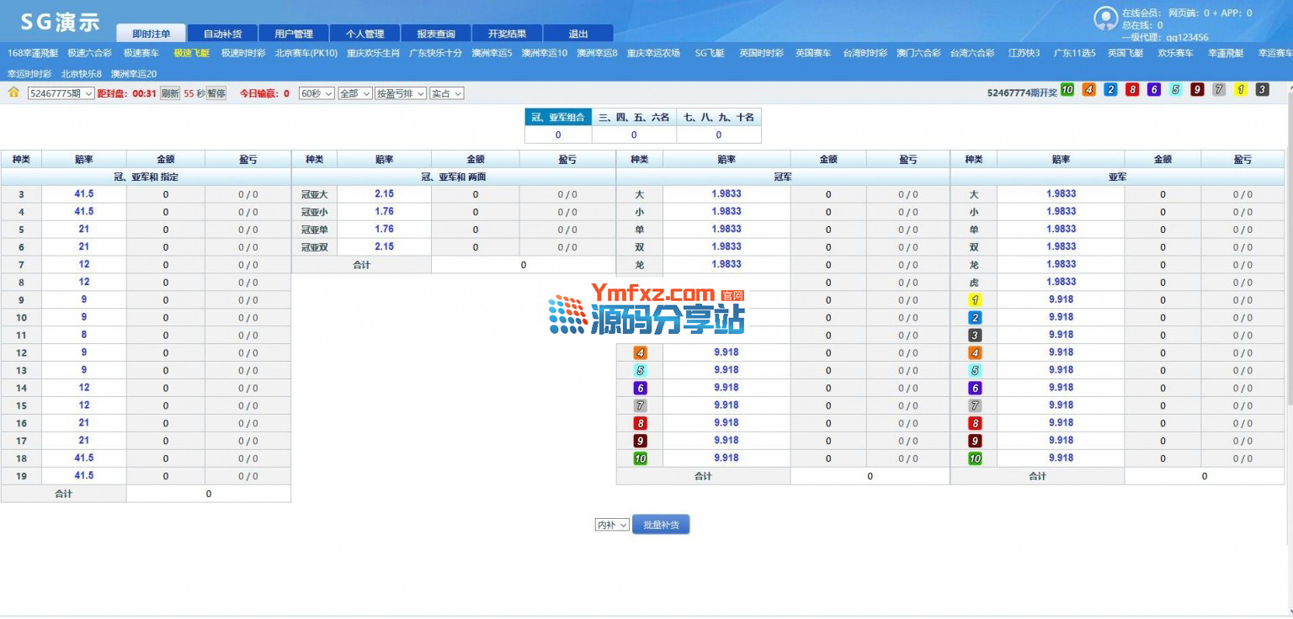Click the 批量补货 button
The width and height of the screenshot is (1293, 619).
661,525
